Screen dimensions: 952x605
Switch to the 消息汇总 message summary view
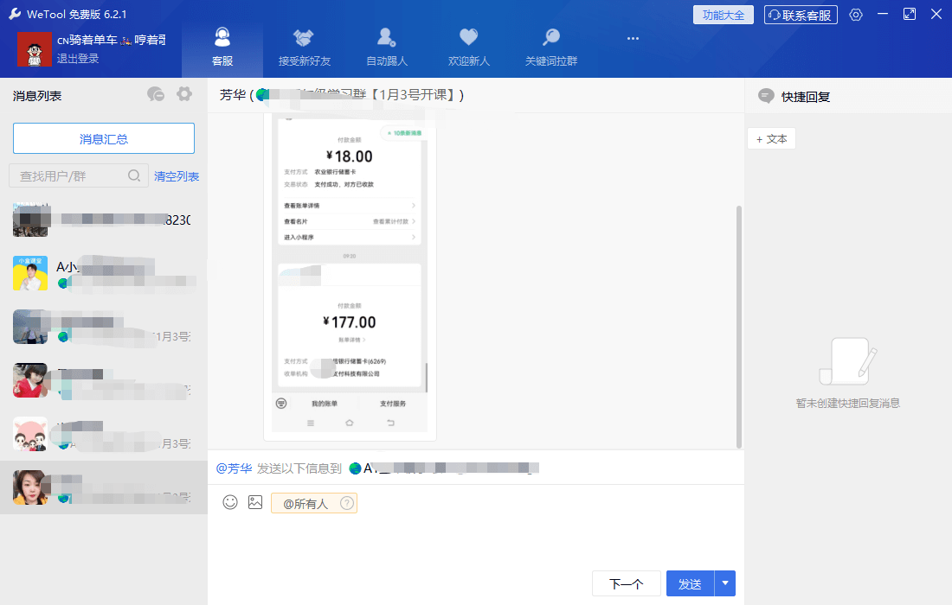coord(103,138)
